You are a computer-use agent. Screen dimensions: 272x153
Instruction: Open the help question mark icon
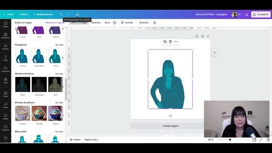click(x=268, y=140)
